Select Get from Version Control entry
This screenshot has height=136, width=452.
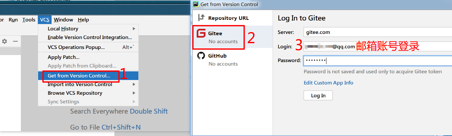coord(88,76)
